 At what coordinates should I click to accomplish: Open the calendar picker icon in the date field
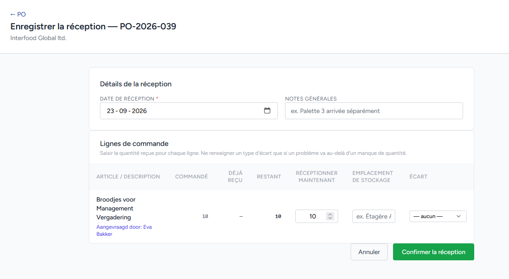point(267,111)
